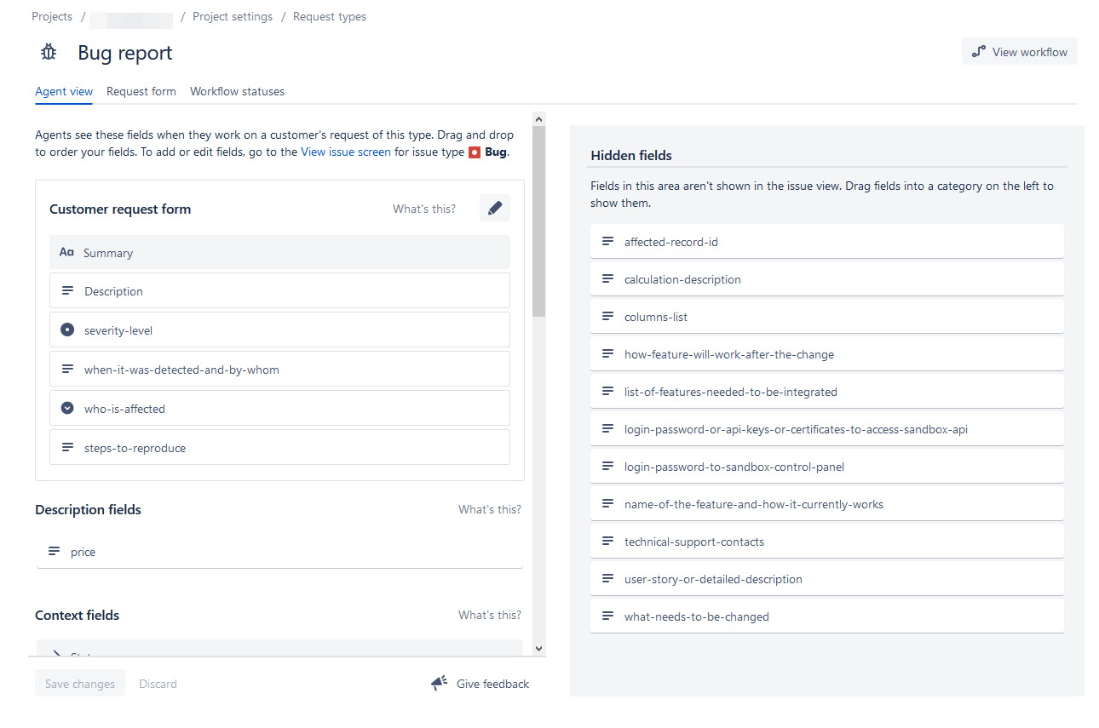Click the lines icon beside name-of-the-feature-and-how-it-currently-works

(608, 504)
